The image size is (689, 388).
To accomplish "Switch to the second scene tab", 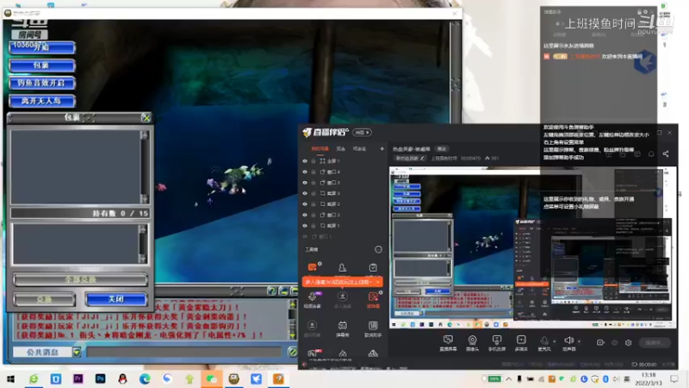I will coord(340,148).
